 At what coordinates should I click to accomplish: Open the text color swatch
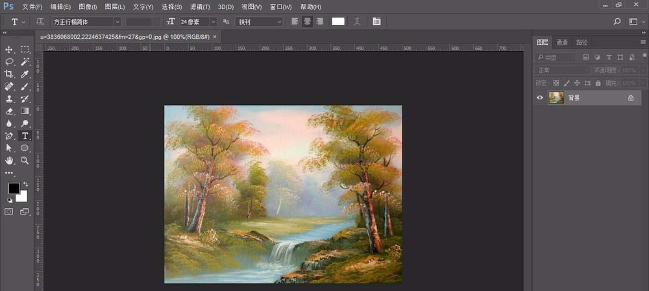click(338, 21)
